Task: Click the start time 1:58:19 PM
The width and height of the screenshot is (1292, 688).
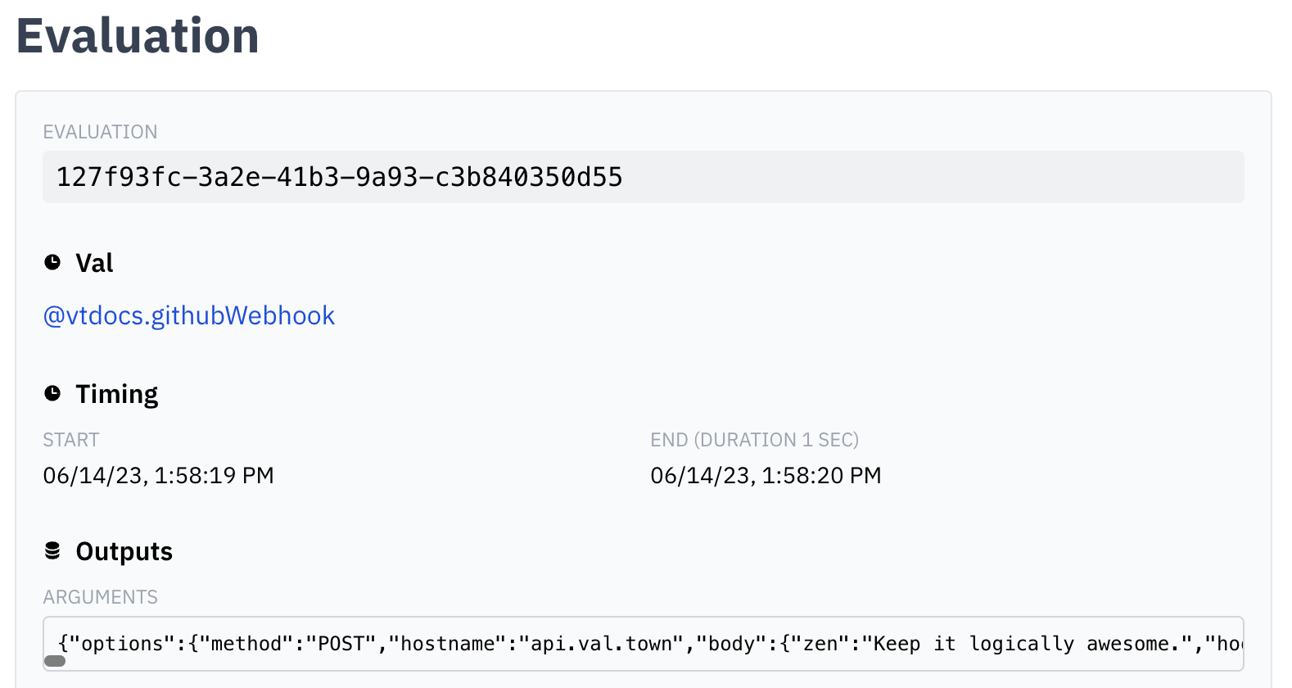Action: pos(214,476)
